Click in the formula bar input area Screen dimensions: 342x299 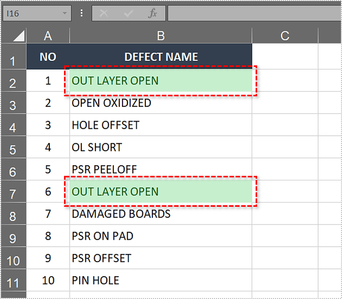[x=254, y=14]
